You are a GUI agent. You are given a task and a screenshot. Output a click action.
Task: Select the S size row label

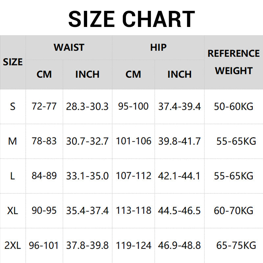[x=13, y=107]
